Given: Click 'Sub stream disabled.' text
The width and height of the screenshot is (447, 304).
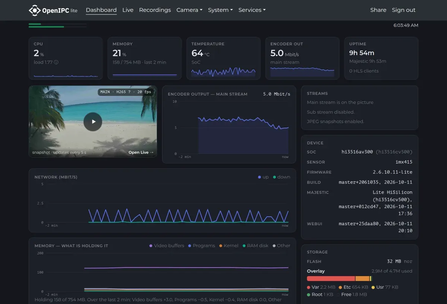Looking at the screenshot, I should tap(331, 112).
